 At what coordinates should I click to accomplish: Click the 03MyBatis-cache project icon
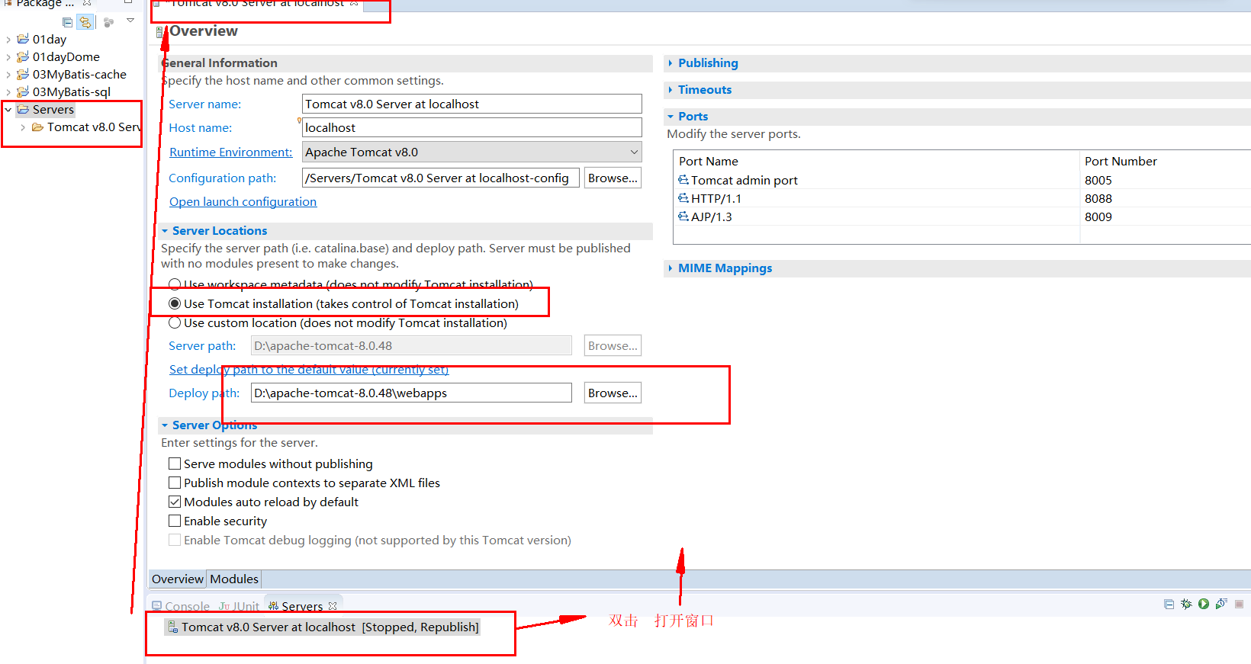click(x=24, y=74)
